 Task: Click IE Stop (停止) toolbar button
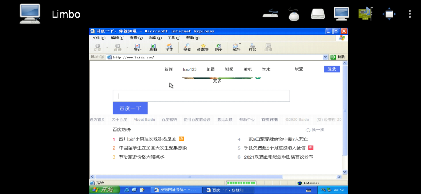pyautogui.click(x=138, y=48)
